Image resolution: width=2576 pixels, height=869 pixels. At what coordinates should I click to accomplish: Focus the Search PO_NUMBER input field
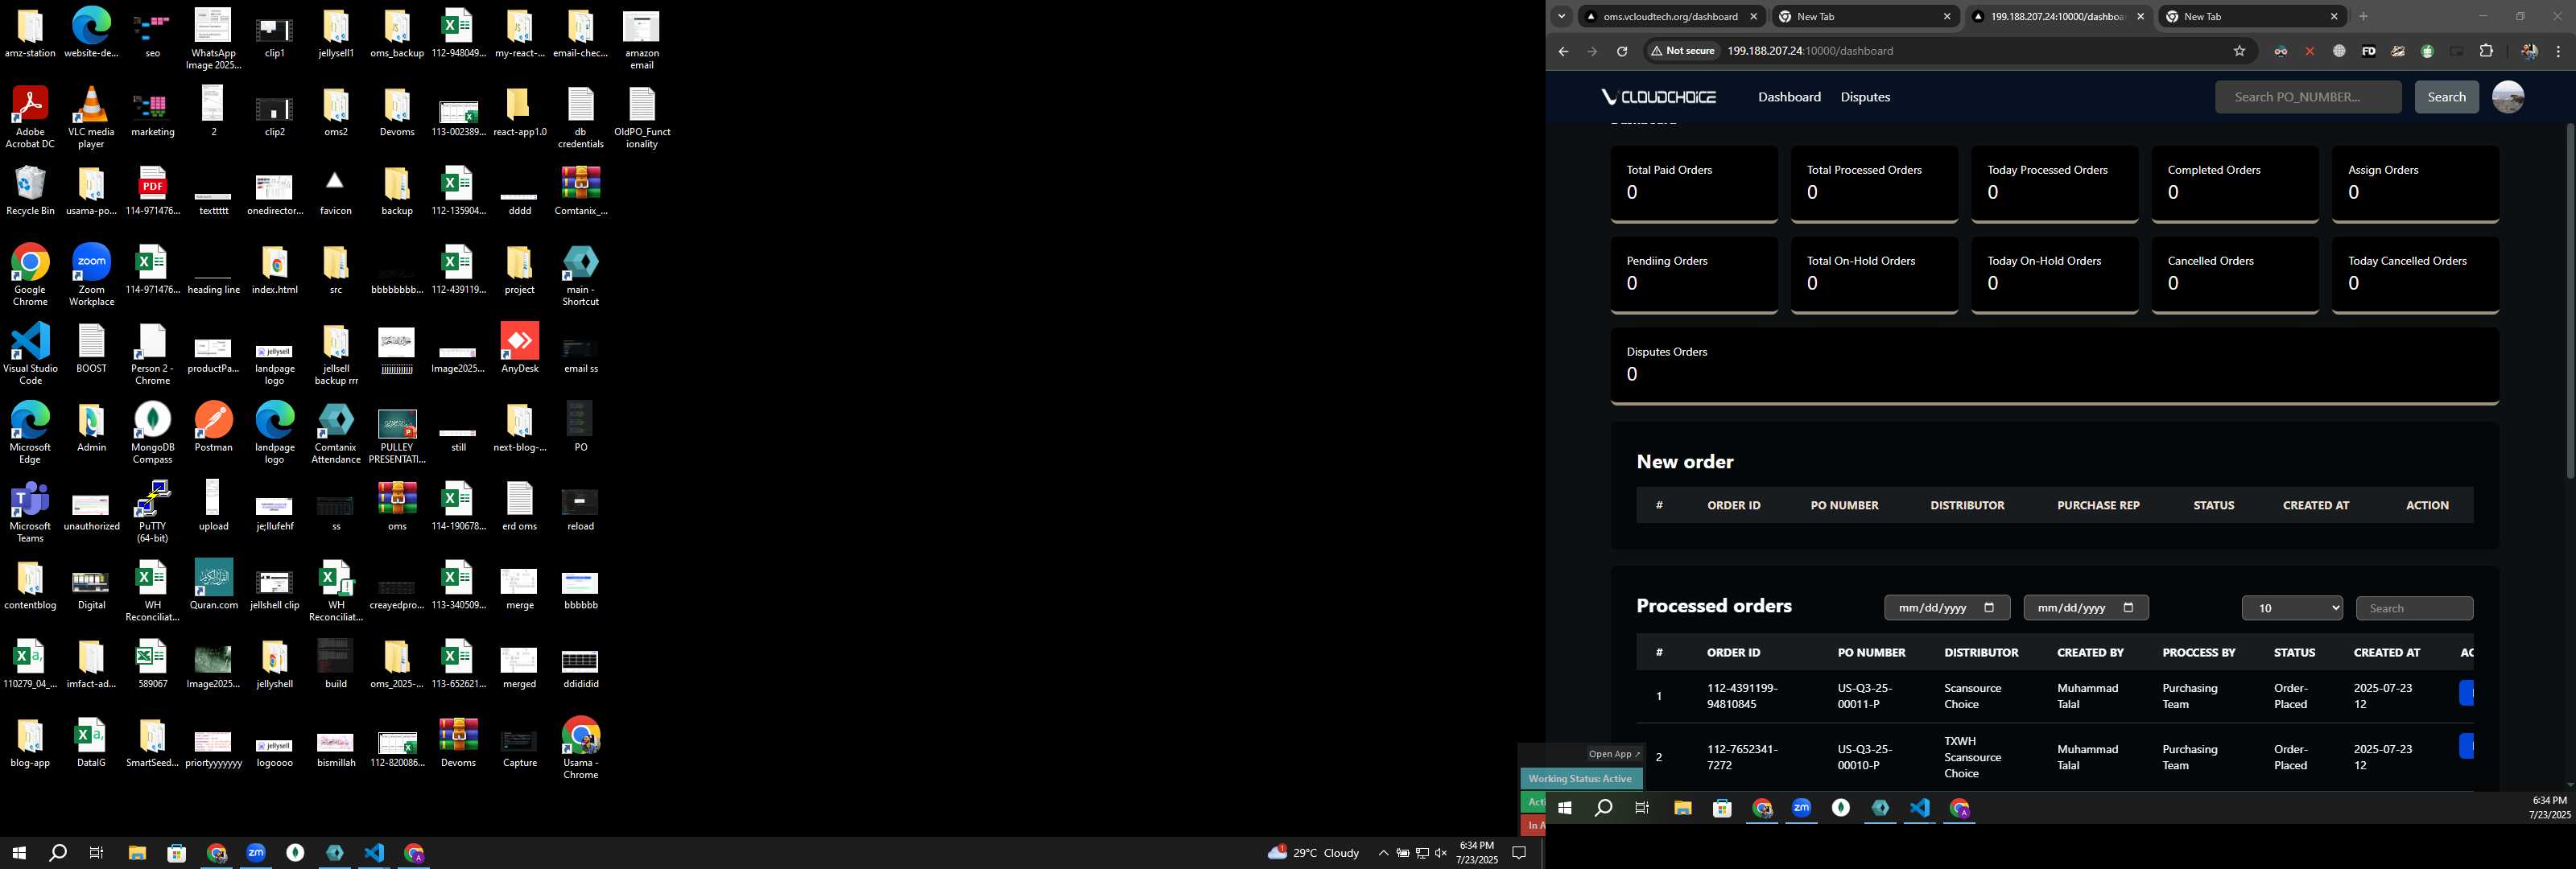click(2307, 97)
